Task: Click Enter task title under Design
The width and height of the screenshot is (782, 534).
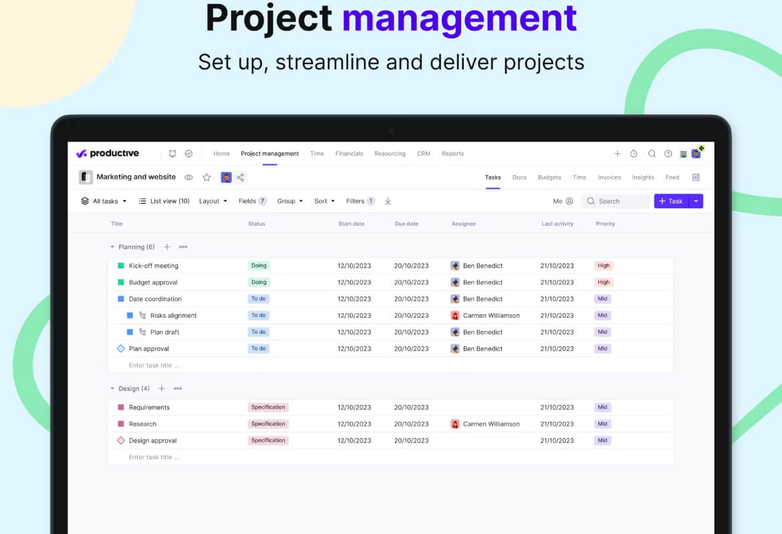Action: 154,457
